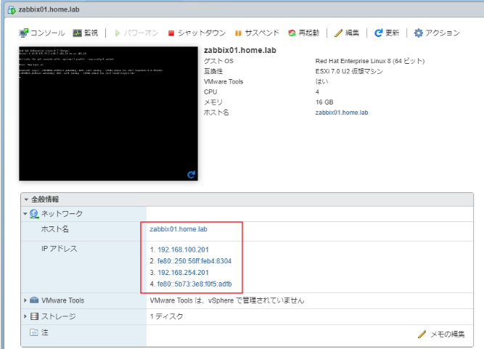The width and height of the screenshot is (484, 349).
Task: Click zabbix01.home.lab link in ネットワーク section
Action: (x=179, y=229)
